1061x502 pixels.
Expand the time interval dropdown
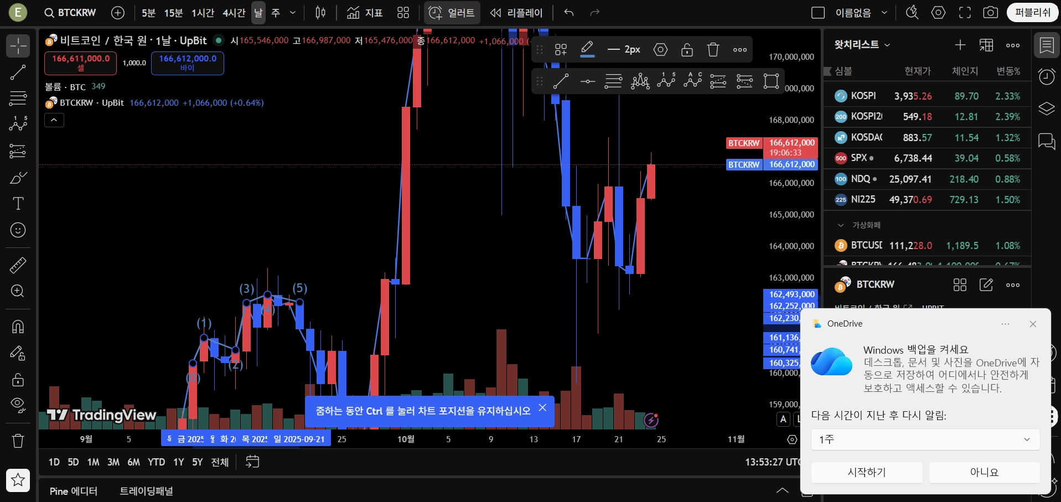(x=293, y=13)
